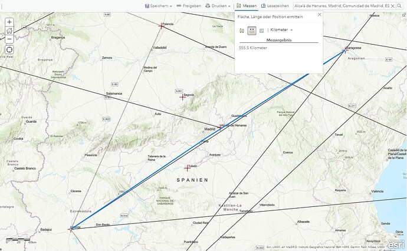Screen dimensions: 407x251
Task: Click the Segovia red cross marker
Action: pyautogui.click(x=182, y=97)
